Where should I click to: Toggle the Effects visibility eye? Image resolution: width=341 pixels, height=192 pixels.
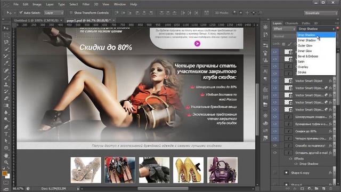coord(290,159)
